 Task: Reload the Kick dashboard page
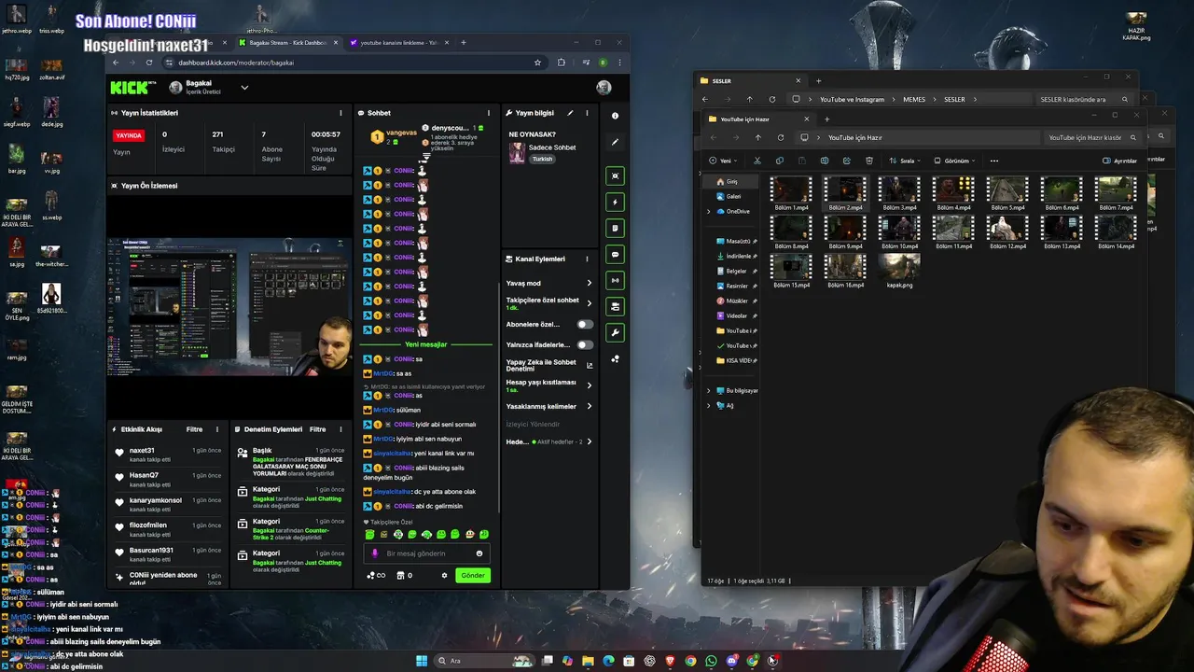pyautogui.click(x=149, y=63)
